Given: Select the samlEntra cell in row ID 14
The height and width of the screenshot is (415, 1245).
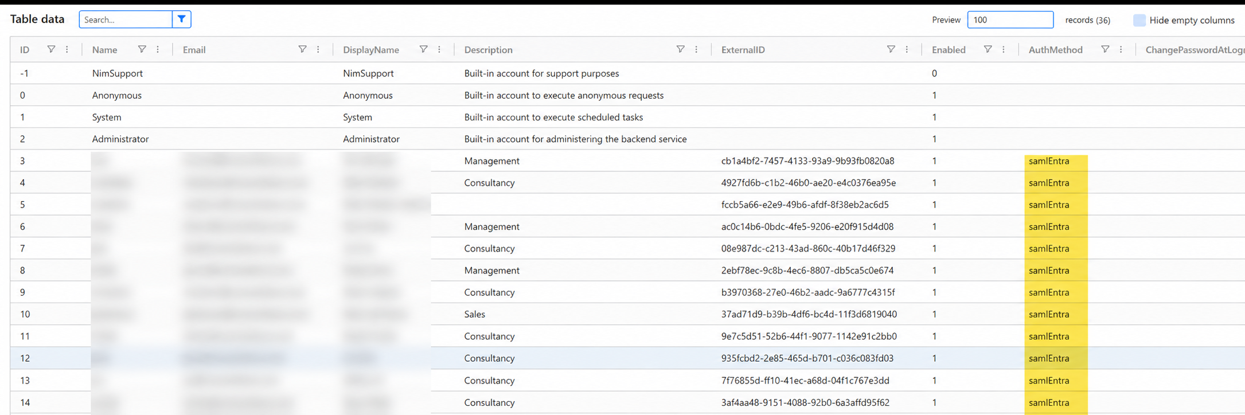Looking at the screenshot, I should [x=1049, y=402].
